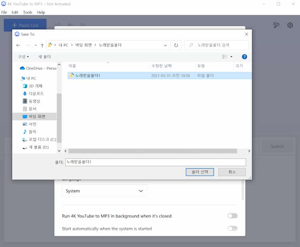Open the Help menu

tap(41, 12)
